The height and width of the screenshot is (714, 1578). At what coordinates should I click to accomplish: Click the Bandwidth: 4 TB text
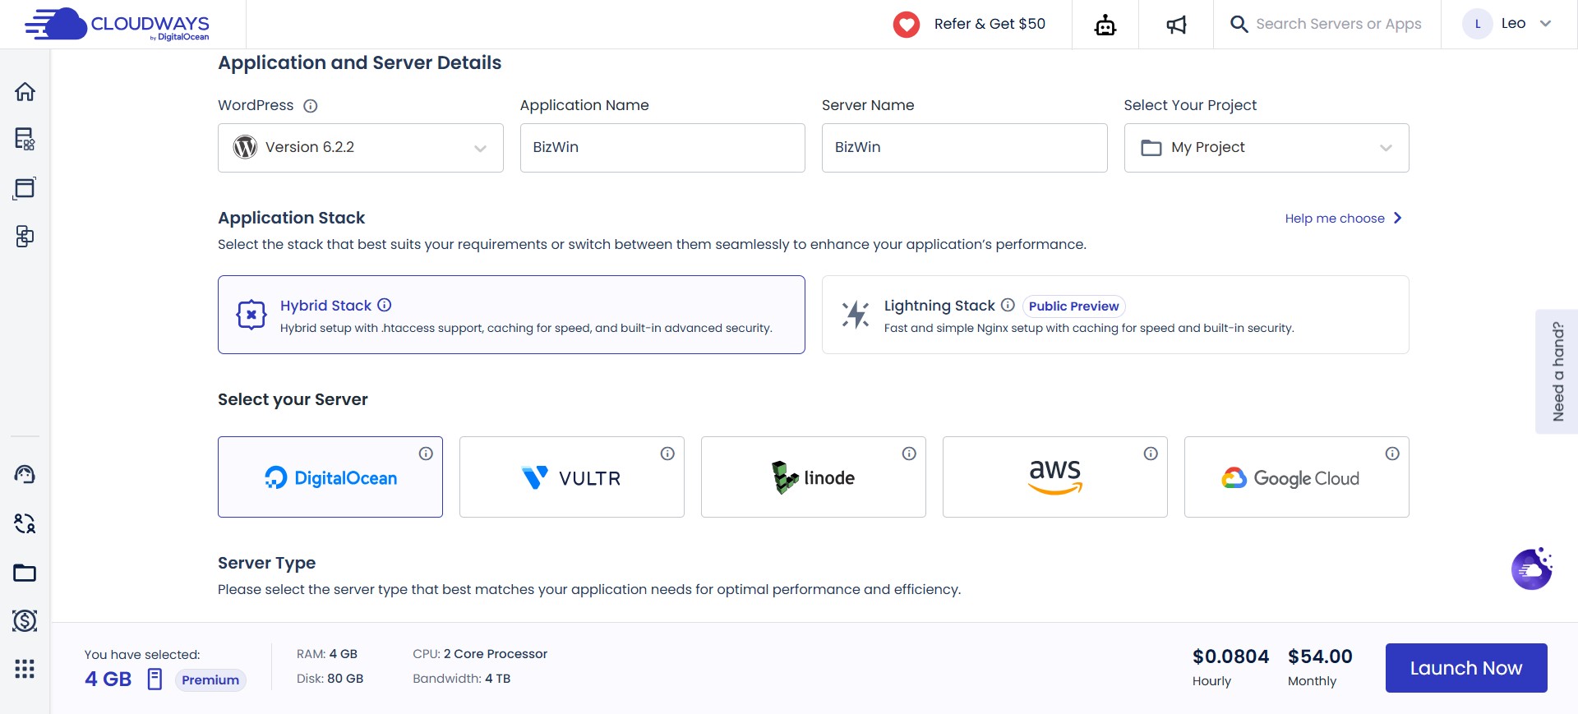[462, 679]
